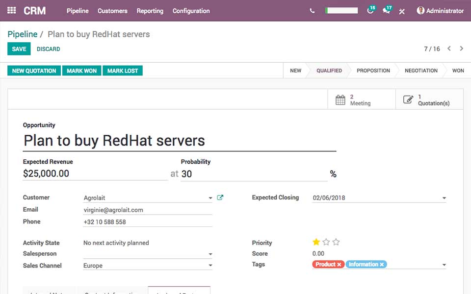Remove the Information tag
The width and height of the screenshot is (471, 294).
[x=382, y=264]
